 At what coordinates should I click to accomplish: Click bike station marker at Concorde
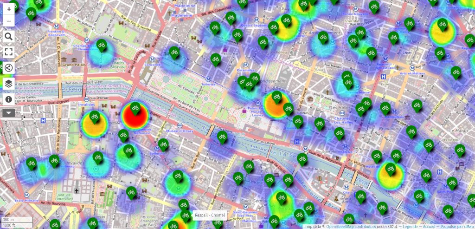point(174,52)
